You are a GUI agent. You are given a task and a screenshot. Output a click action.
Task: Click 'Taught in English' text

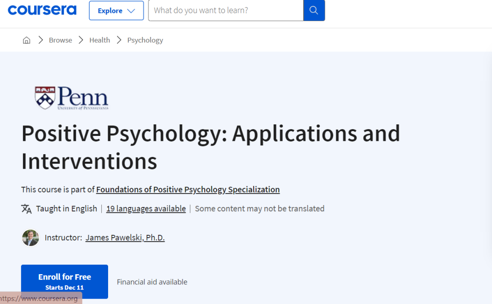click(66, 208)
